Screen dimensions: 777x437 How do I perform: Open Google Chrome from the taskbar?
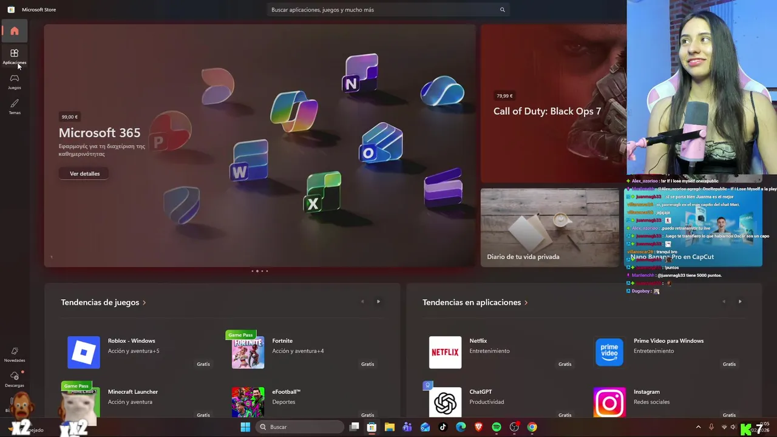tap(532, 427)
